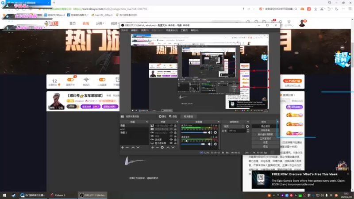Image resolution: width=354 pixels, height=199 pixels.
Task: Toggle visibility of the first source row
Action: pos(171,126)
